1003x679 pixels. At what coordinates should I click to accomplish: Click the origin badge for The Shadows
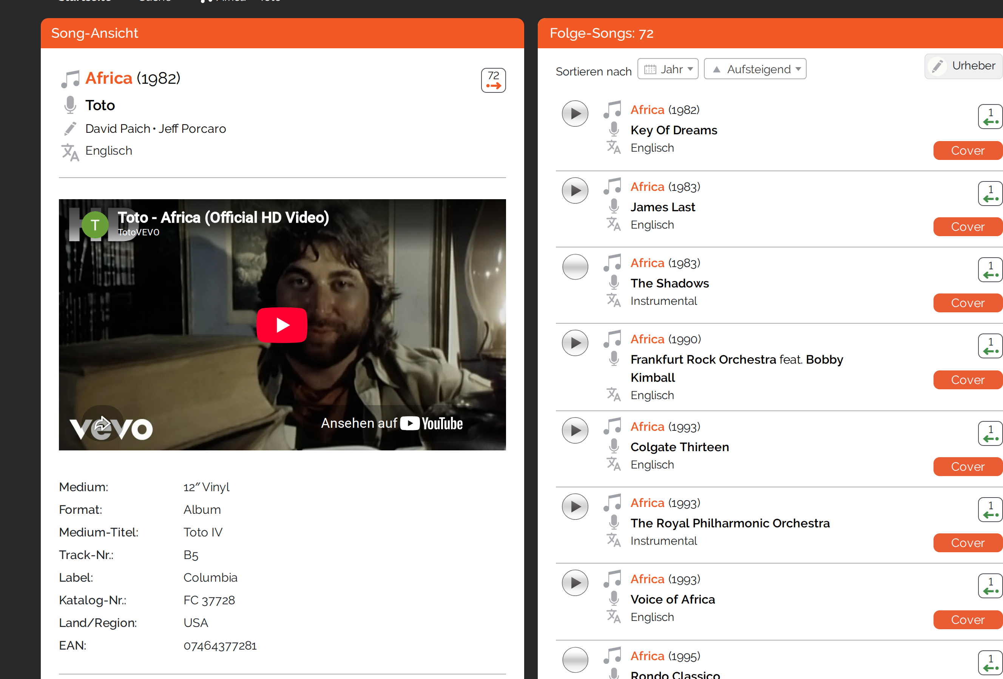click(x=991, y=270)
